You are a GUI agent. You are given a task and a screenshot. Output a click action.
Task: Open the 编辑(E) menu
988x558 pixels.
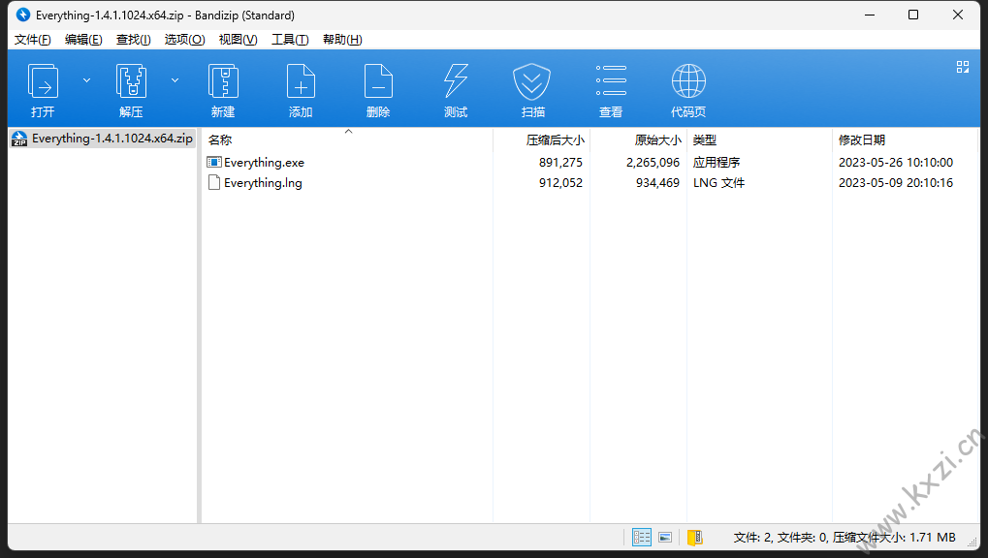click(x=83, y=40)
